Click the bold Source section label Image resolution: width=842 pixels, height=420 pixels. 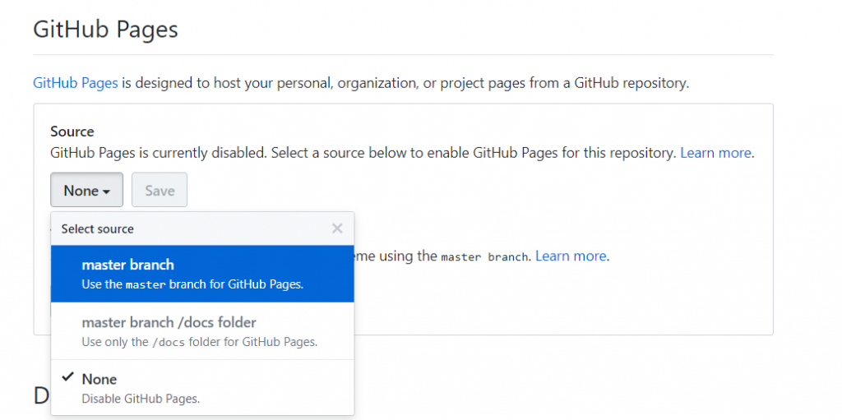(72, 132)
